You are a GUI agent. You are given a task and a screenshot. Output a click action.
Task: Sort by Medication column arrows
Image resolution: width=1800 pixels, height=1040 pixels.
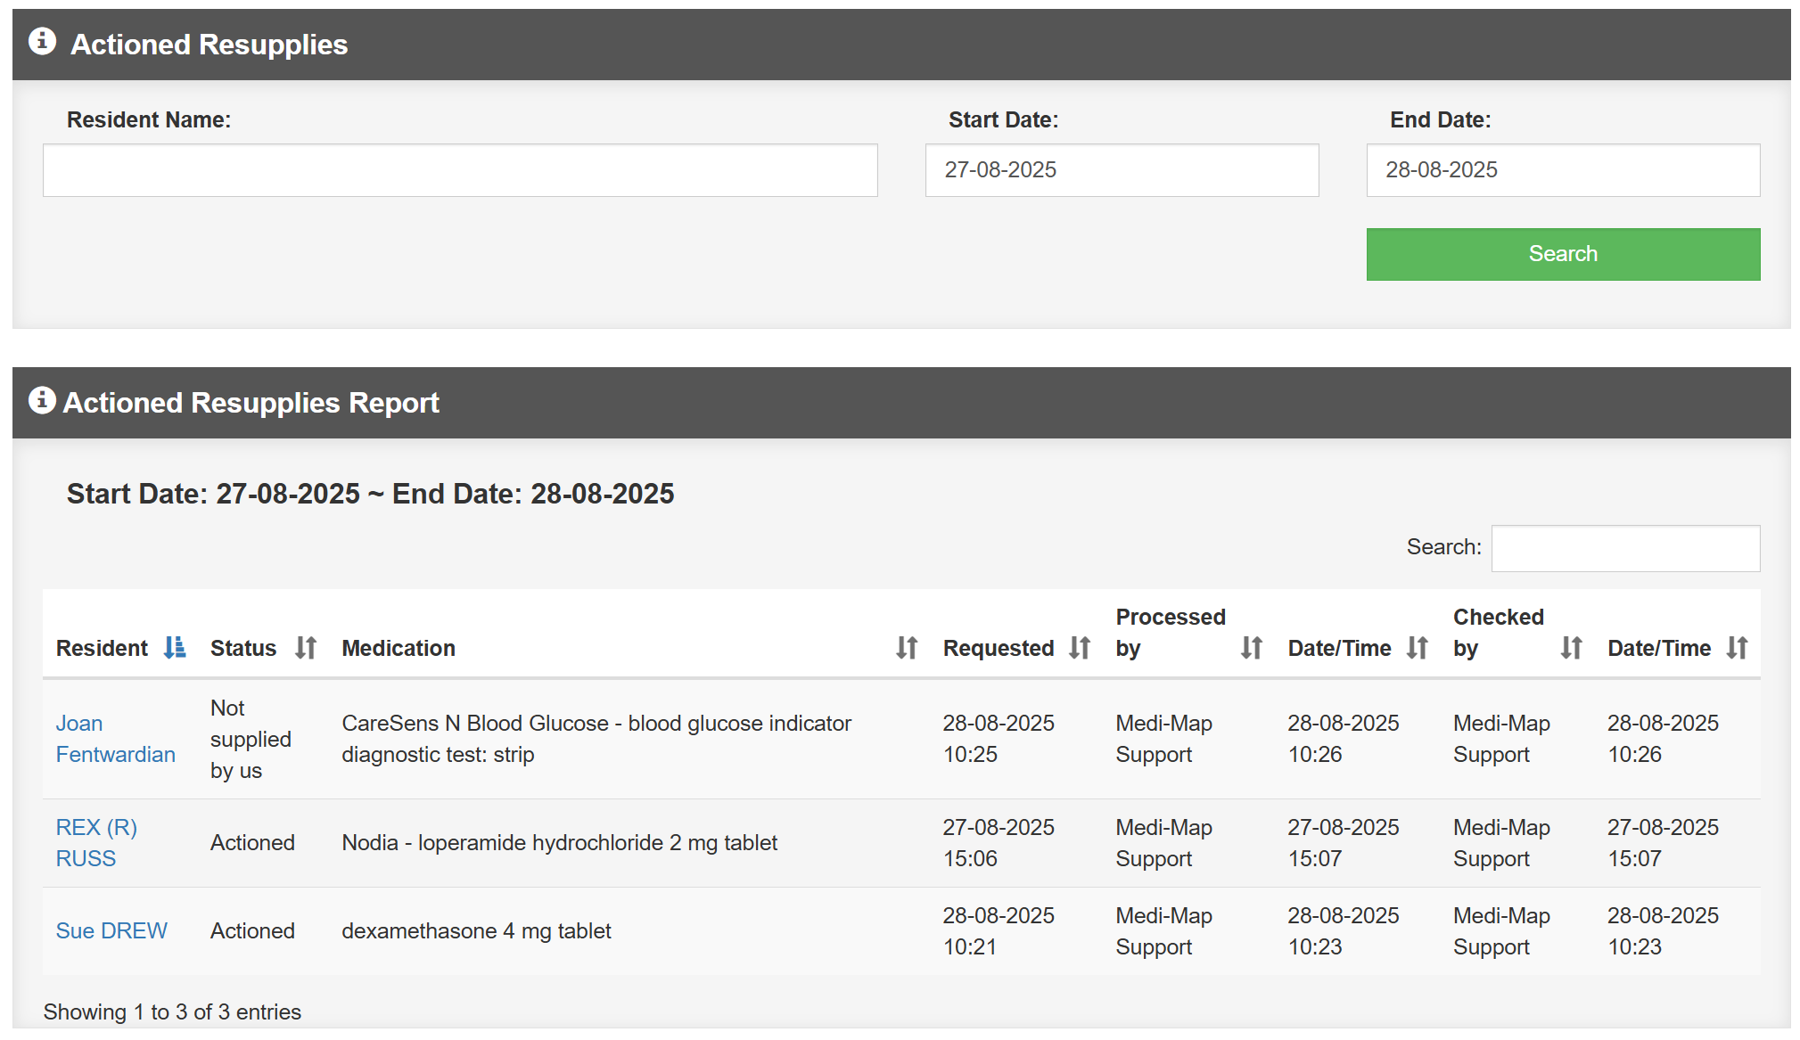tap(907, 648)
